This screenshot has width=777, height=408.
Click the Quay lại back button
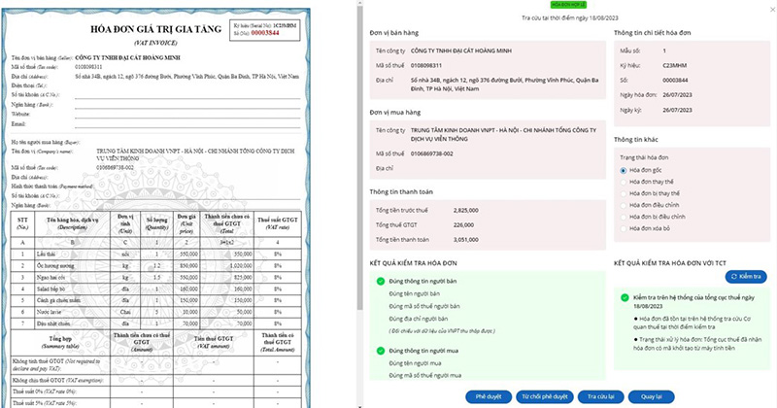(651, 396)
